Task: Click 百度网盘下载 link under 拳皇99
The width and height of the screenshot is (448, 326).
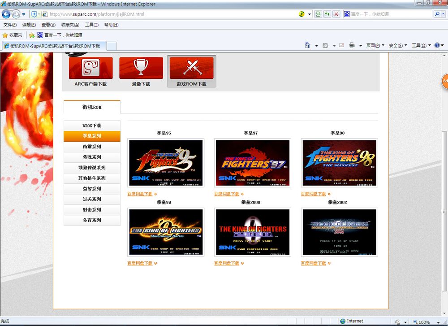Action: click(140, 263)
